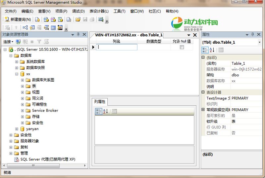Image resolution: width=265 pixels, height=178 pixels.
Task: Collapse the xx database node
Action: point(17,74)
